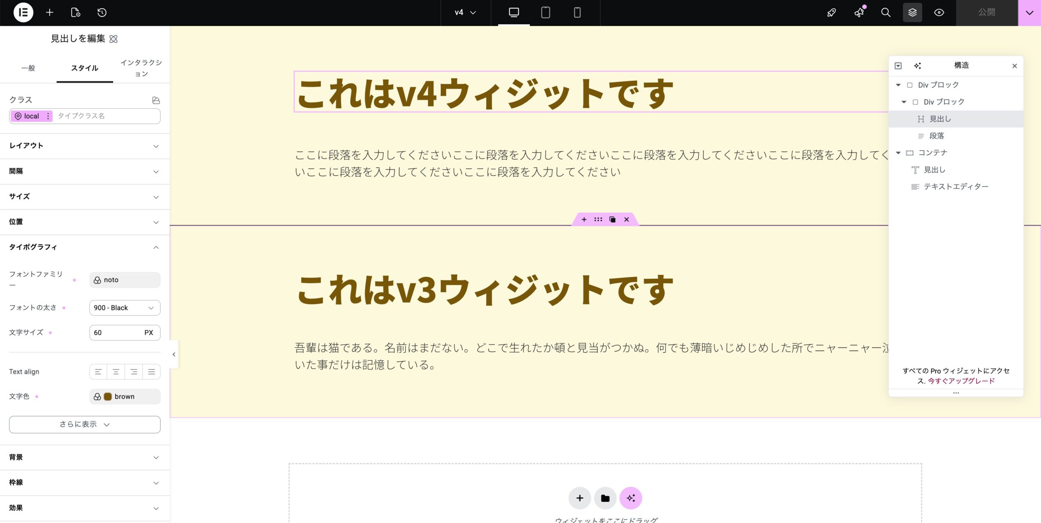Viewport: 1041px width, 523px height.
Task: Expand the レイアウト section
Action: (84, 145)
